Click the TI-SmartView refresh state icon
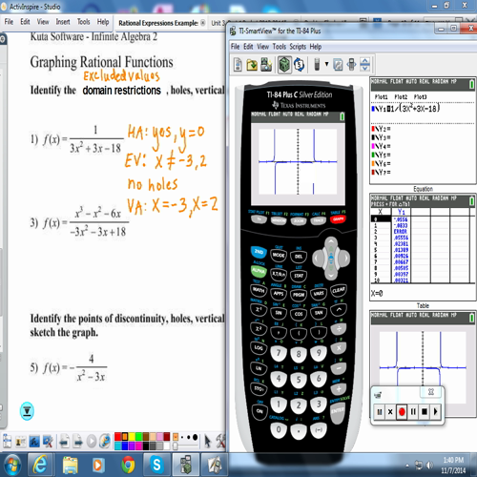Viewport: 477px width, 477px height. (x=299, y=65)
